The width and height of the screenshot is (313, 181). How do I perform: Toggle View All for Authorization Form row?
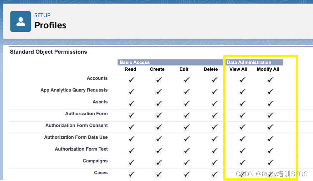click(242, 116)
